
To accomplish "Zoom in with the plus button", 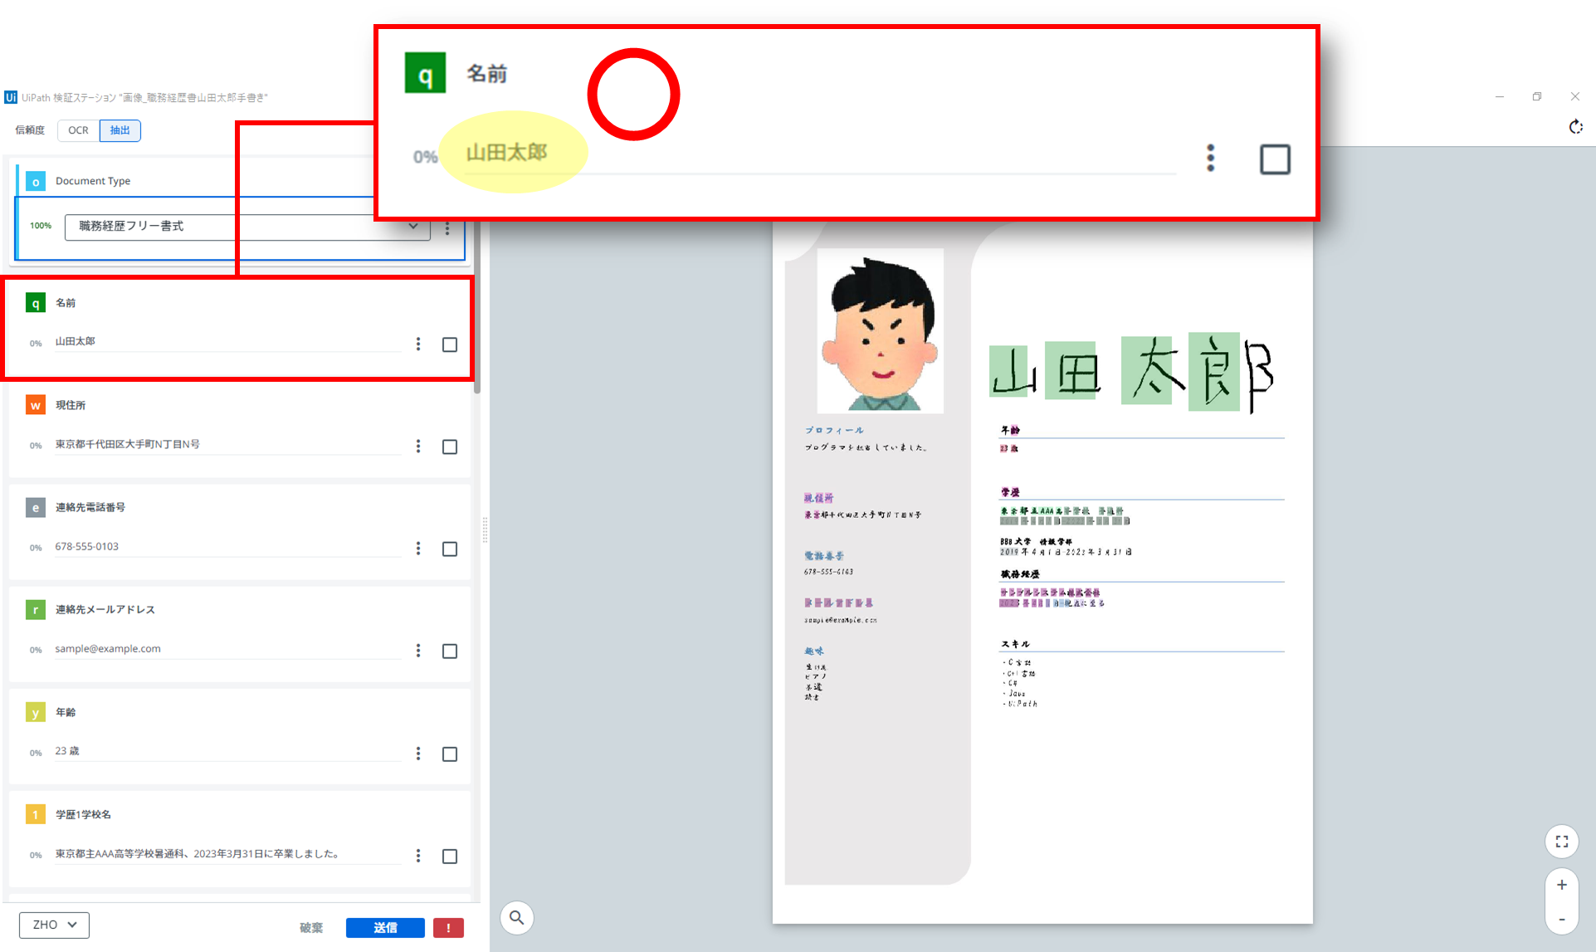I will tap(1561, 885).
